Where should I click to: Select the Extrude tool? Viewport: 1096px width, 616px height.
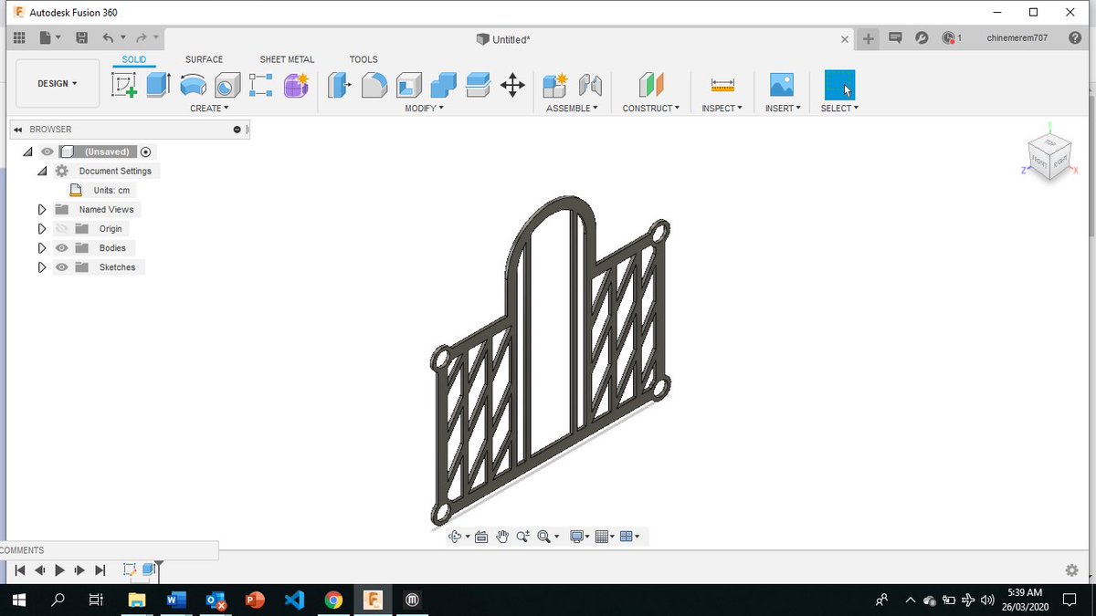158,85
